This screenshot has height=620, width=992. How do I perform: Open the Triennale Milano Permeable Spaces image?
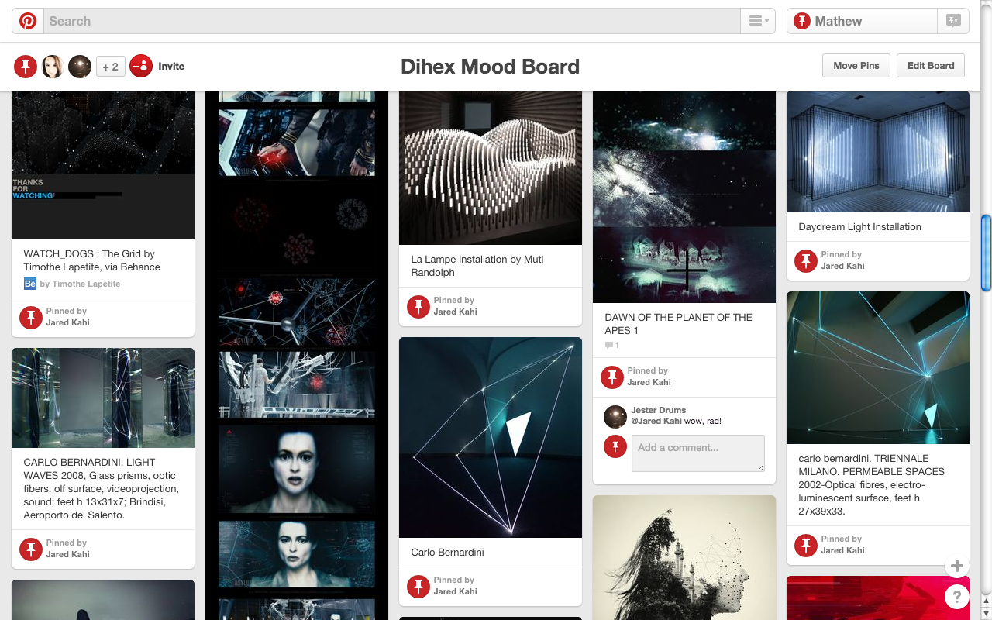[878, 367]
